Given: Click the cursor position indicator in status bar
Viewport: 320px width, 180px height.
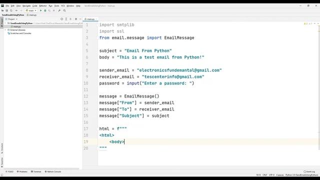Looking at the screenshot, I should [258, 175].
